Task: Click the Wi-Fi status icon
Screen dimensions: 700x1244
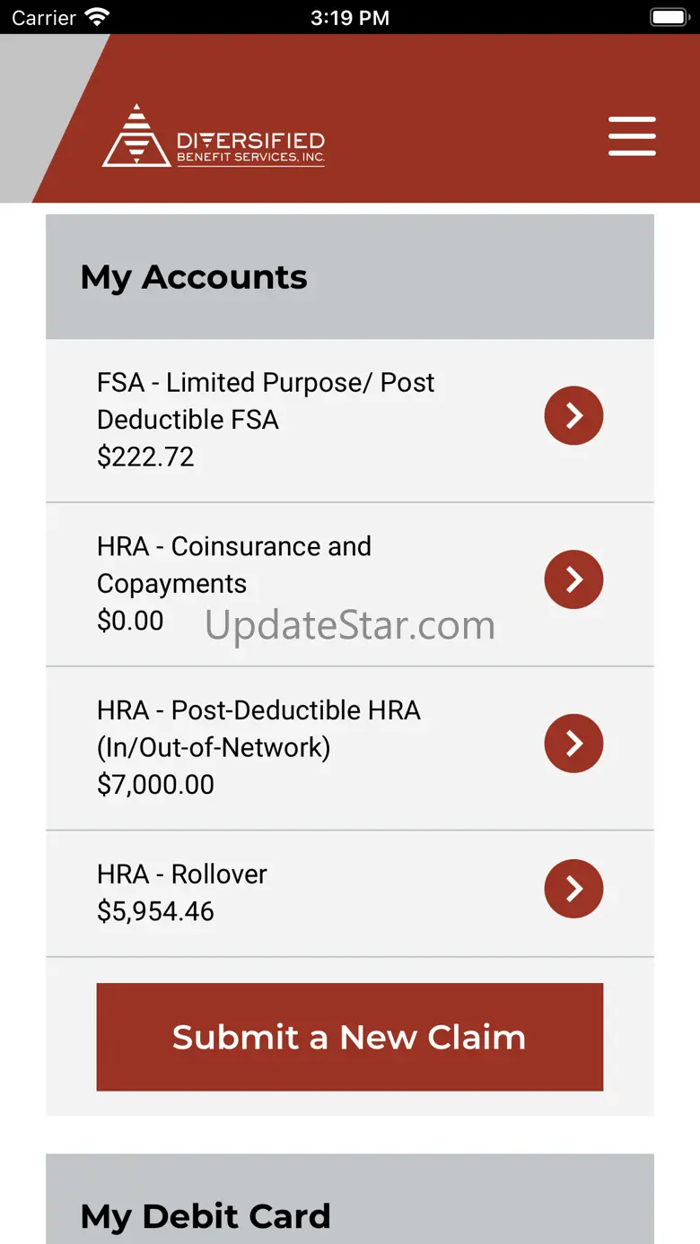Action: click(95, 17)
